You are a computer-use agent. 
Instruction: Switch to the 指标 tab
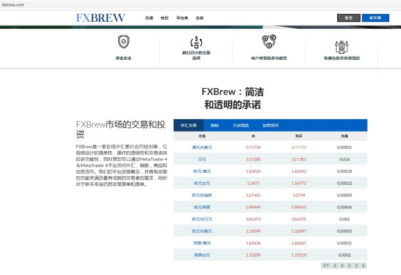(214, 125)
